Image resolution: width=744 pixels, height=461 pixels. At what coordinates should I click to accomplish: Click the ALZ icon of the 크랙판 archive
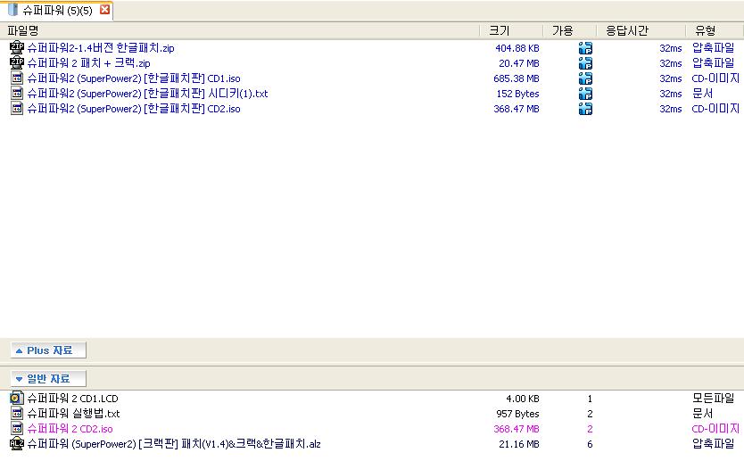tap(17, 444)
